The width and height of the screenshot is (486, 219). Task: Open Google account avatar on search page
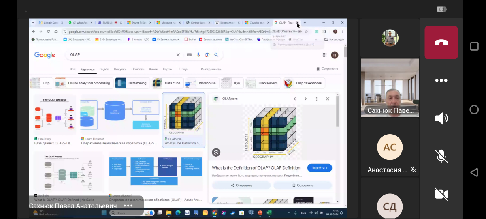tap(335, 55)
